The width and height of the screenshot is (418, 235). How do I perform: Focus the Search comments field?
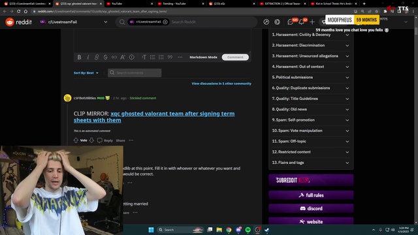click(135, 72)
